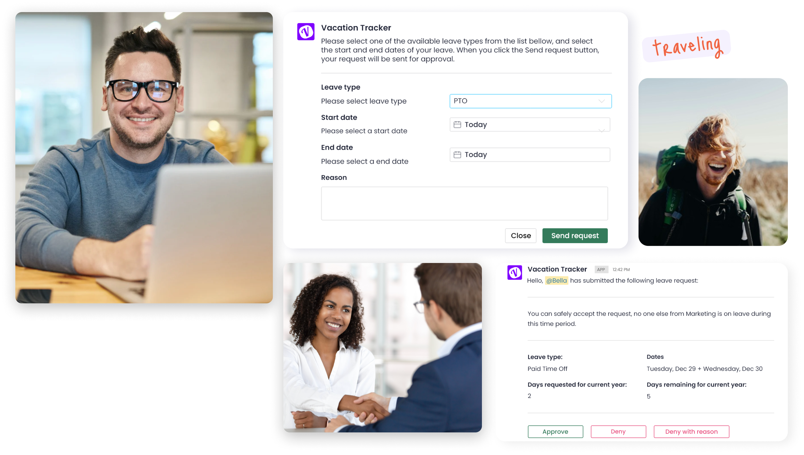Click the Deny button for leave request

click(618, 431)
